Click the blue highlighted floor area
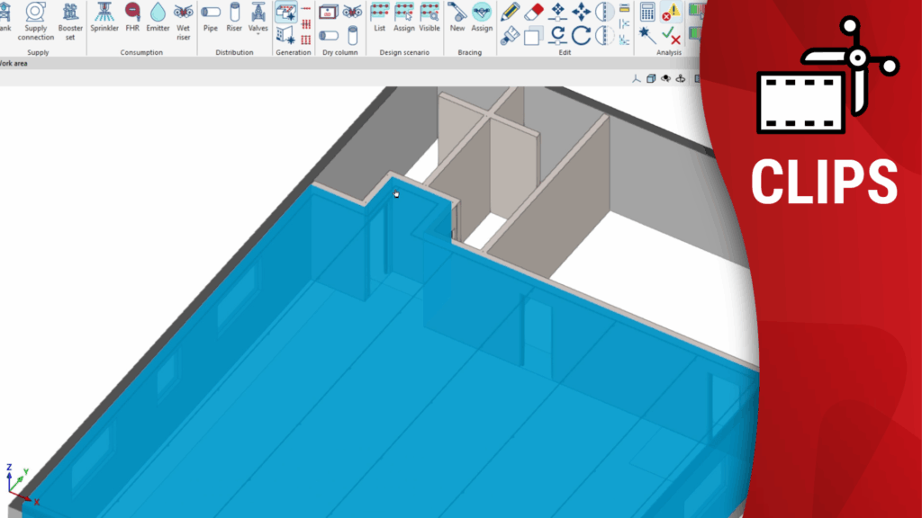Image resolution: width=922 pixels, height=518 pixels. [x=360, y=405]
